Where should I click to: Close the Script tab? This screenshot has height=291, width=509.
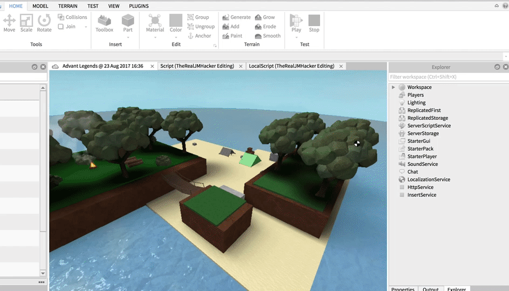pyautogui.click(x=240, y=66)
